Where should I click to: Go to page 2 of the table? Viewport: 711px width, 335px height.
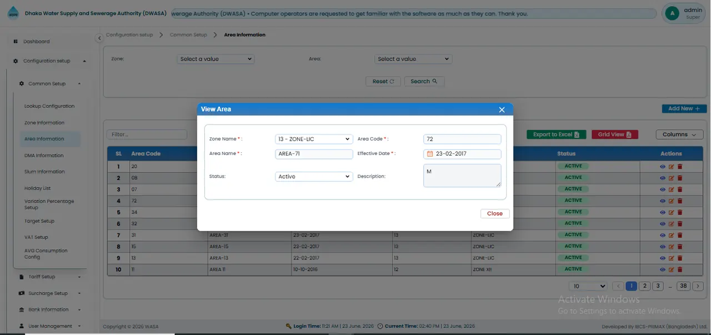pos(644,286)
